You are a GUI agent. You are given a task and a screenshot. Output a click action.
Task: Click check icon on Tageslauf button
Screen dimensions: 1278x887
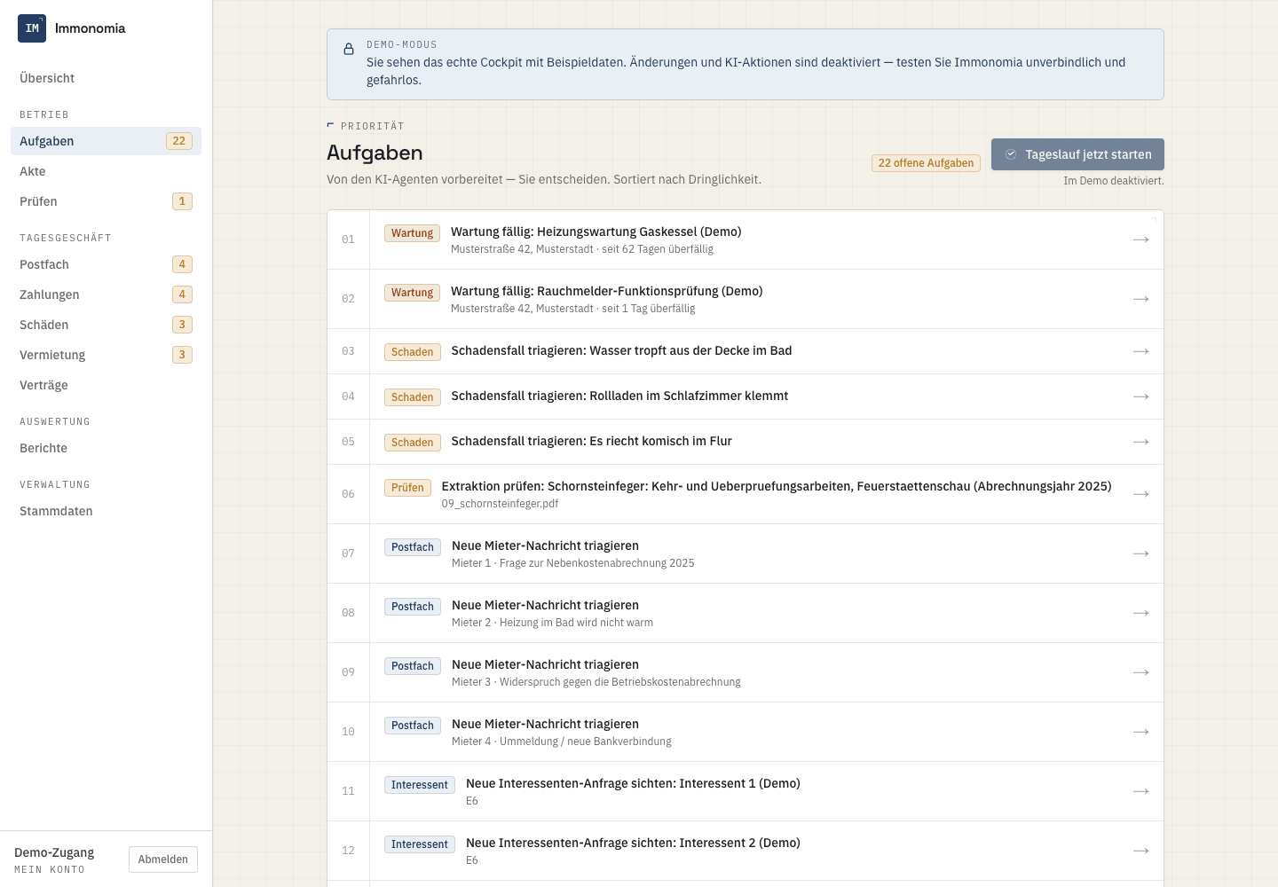[x=1011, y=154]
